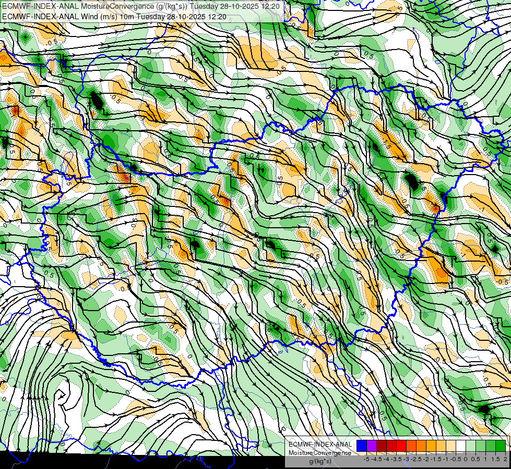511x469 pixels.
Task: Click the '-2.5' legend scale value
Action: 417,459
